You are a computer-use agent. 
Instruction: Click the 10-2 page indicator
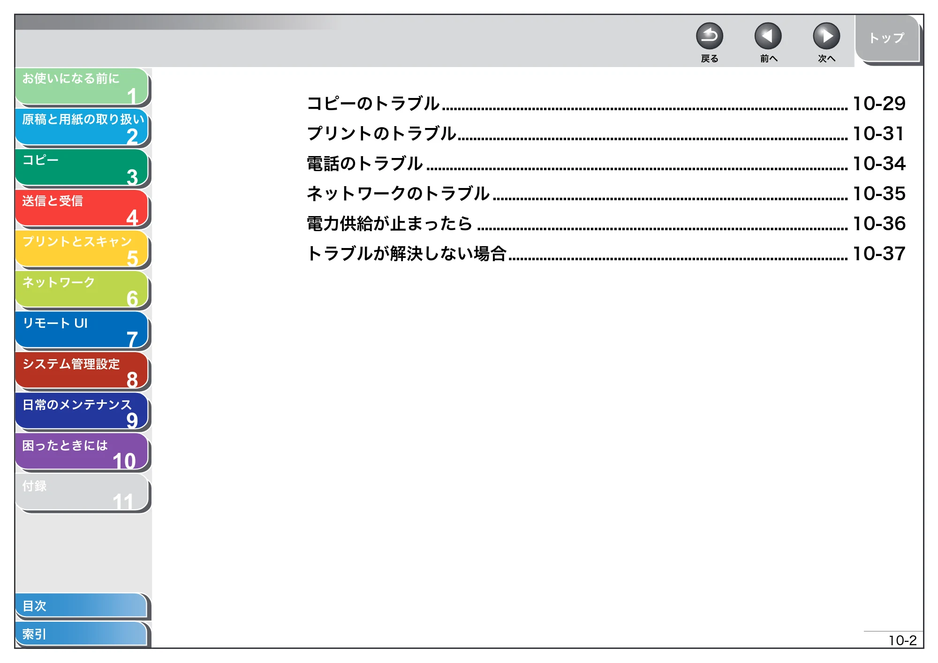[902, 640]
